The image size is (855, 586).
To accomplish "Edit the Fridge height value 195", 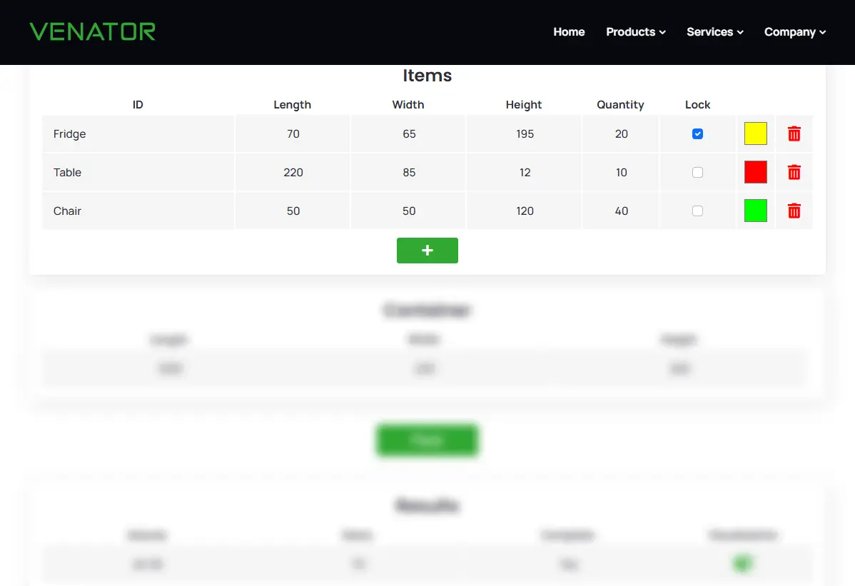I will pos(525,134).
